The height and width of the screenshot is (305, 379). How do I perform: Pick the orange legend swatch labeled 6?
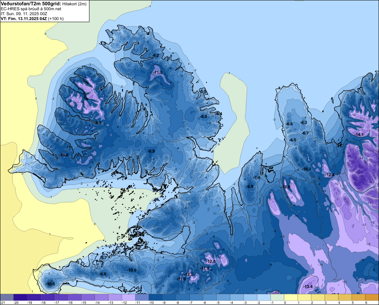[372, 297]
